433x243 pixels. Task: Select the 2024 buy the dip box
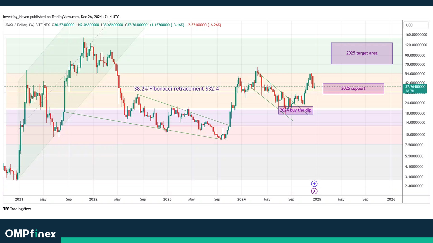[296, 110]
